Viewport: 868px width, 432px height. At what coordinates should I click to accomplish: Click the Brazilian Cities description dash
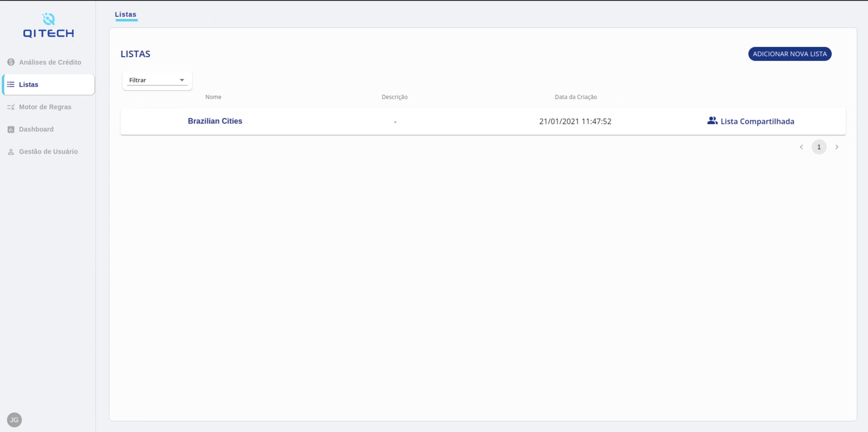395,122
